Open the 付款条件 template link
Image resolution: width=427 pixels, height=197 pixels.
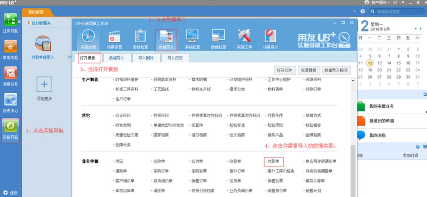click(275, 115)
